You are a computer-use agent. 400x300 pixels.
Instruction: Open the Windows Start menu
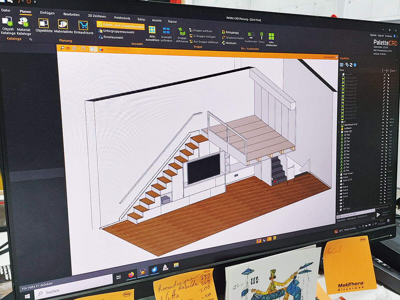[27, 296]
